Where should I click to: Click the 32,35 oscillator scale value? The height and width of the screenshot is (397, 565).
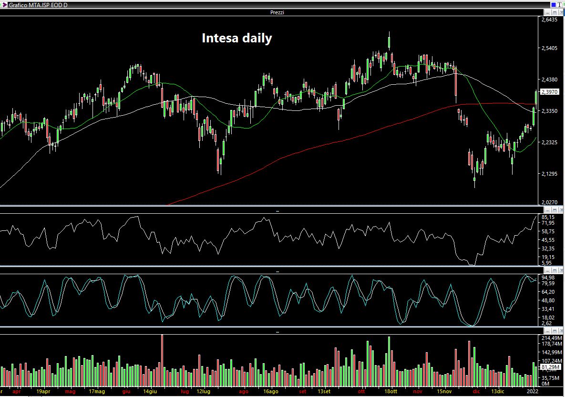tap(548, 248)
